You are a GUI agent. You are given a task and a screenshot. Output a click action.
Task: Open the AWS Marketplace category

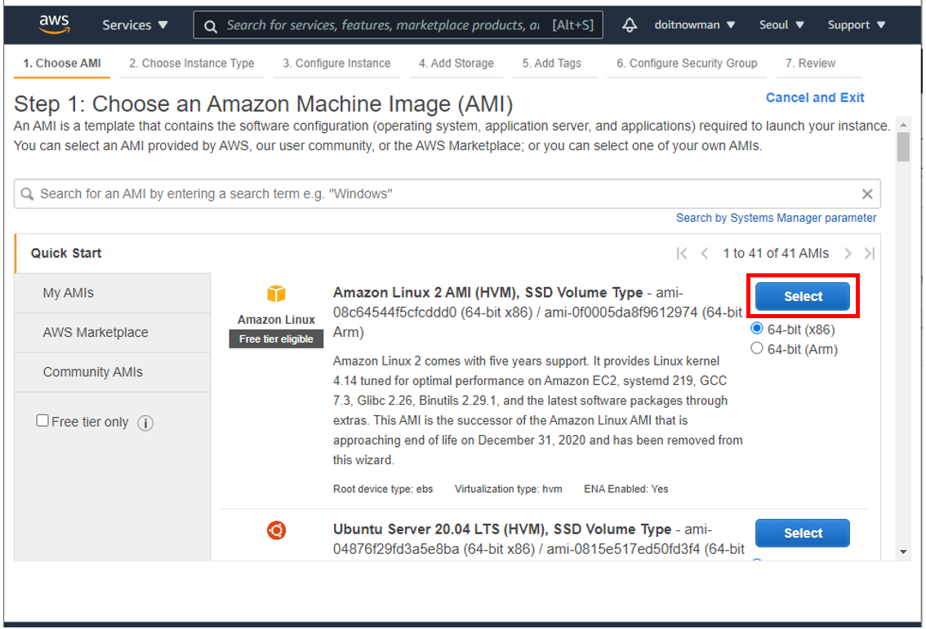pos(112,332)
